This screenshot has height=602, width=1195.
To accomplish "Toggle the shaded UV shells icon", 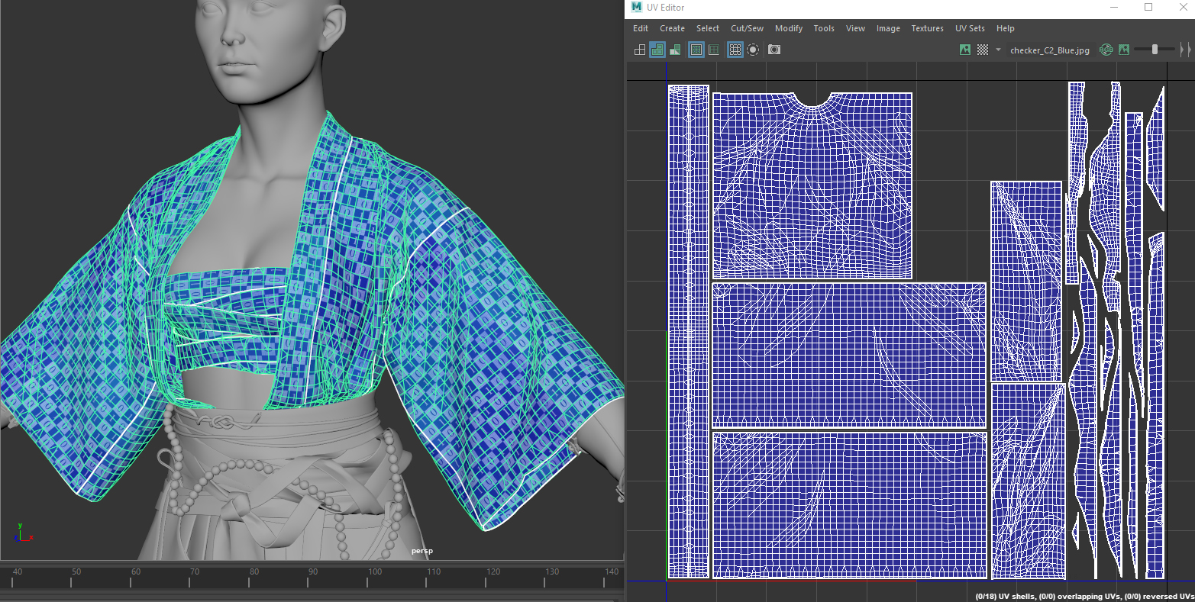I will click(657, 50).
